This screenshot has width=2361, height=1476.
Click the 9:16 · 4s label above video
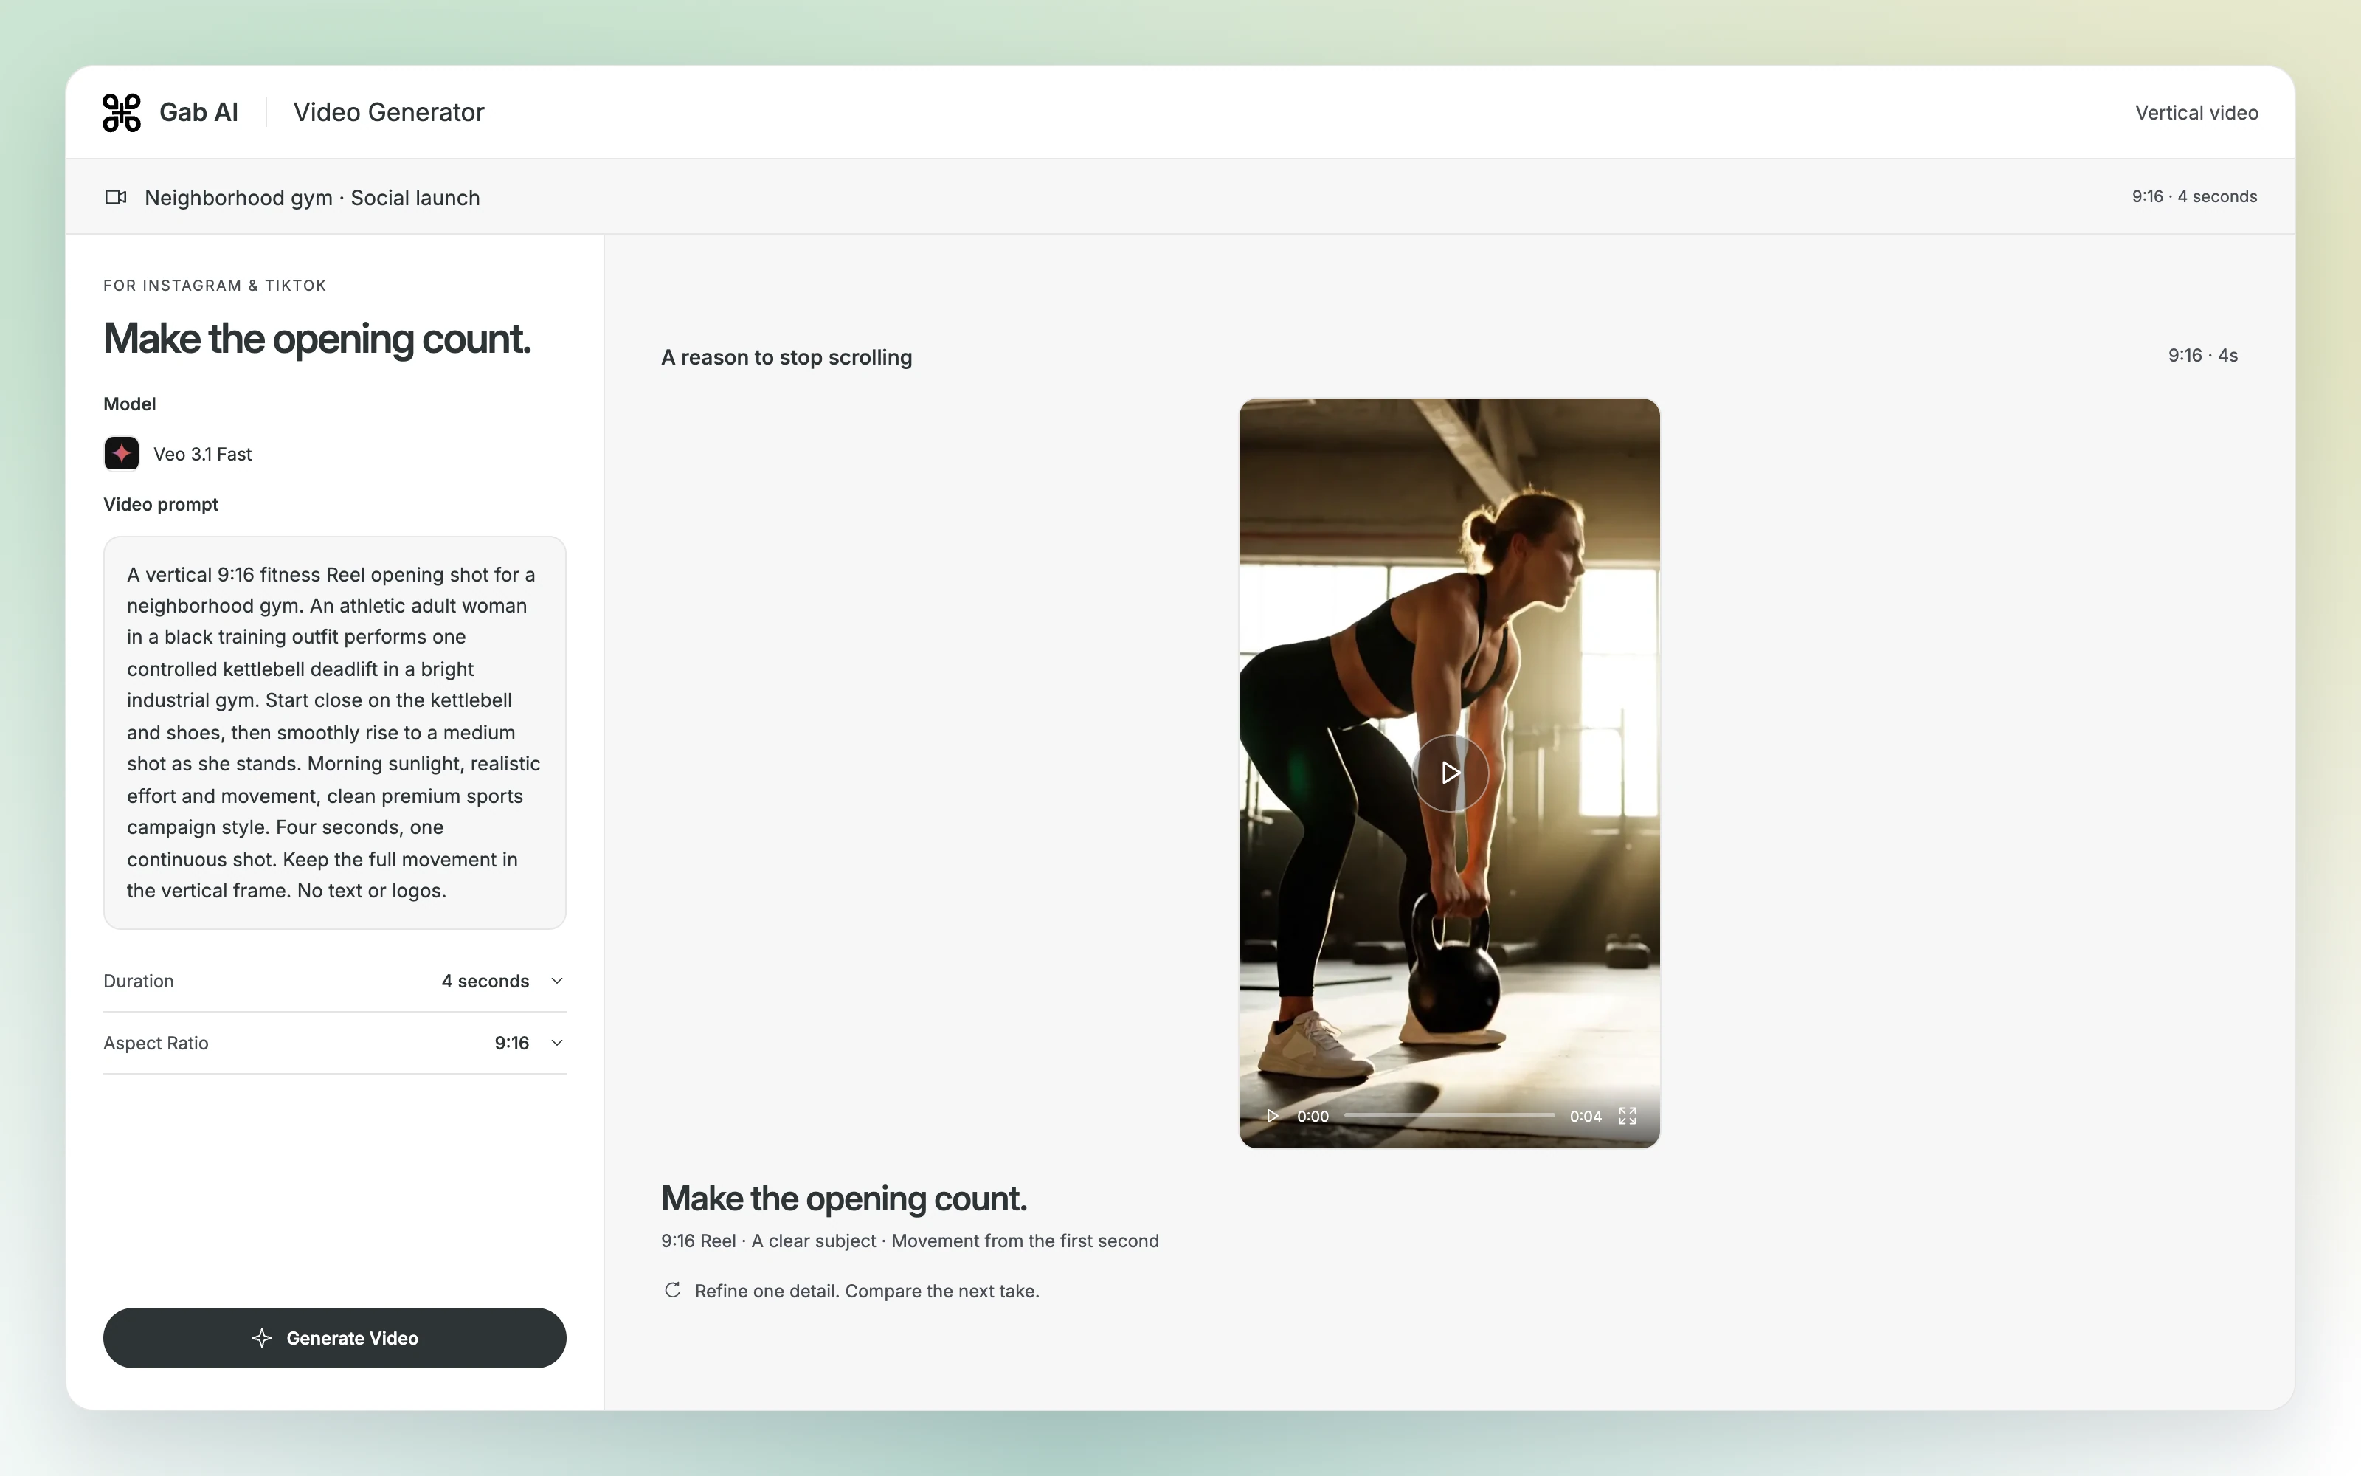[x=2203, y=355]
